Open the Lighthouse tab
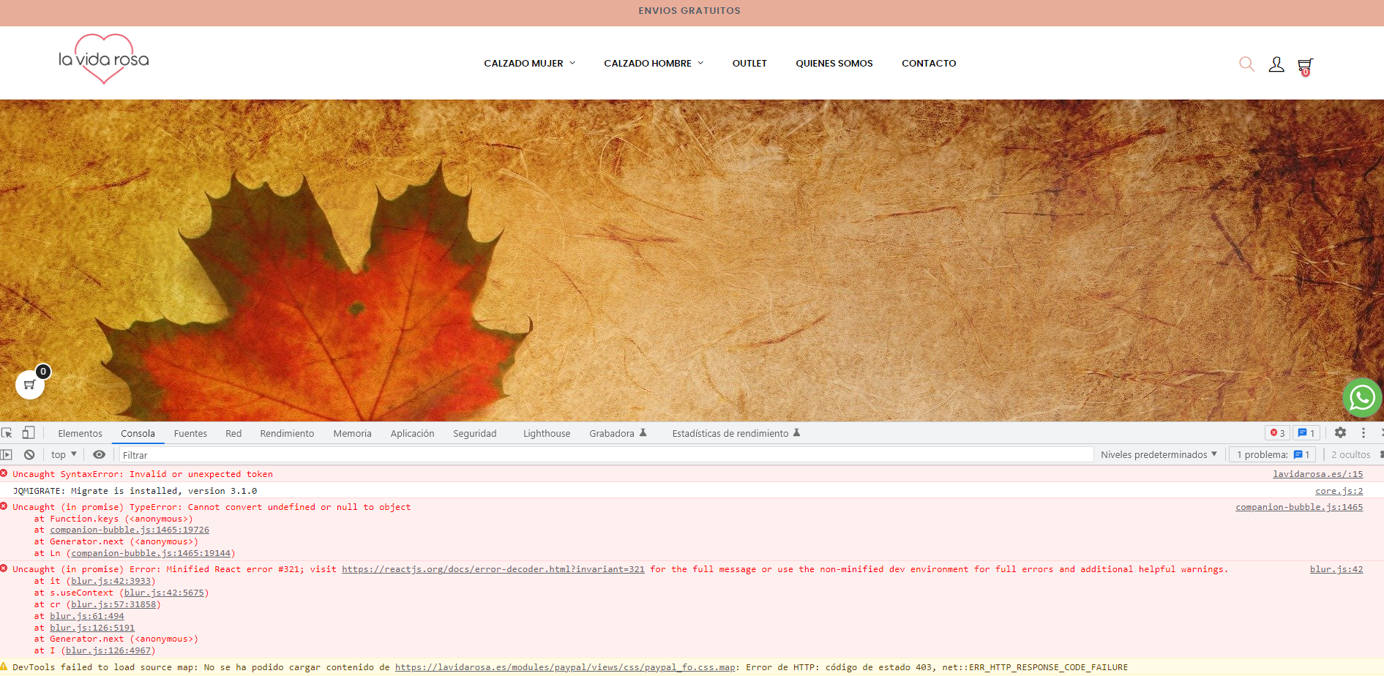 [547, 433]
